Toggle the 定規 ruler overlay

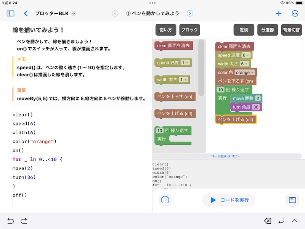(244, 30)
